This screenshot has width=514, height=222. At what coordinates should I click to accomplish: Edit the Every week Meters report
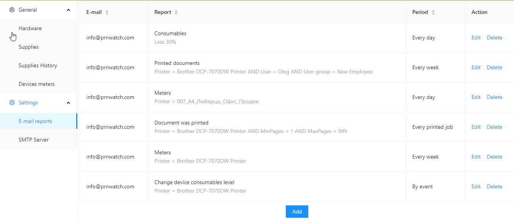(476, 157)
